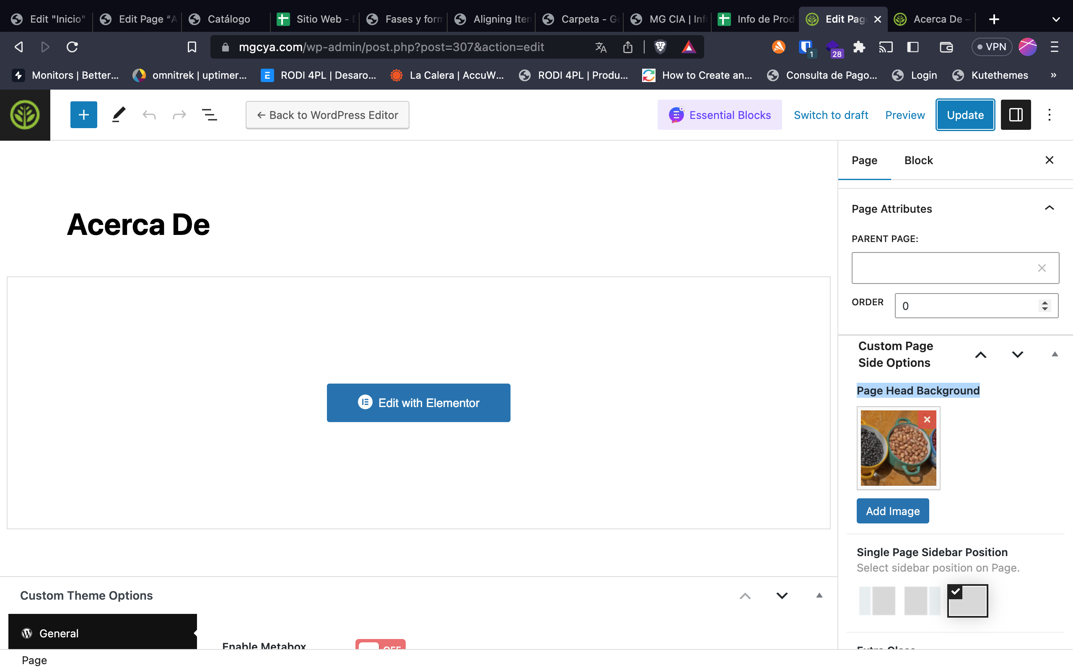
Task: Reload the current browser page
Action: pos(72,47)
